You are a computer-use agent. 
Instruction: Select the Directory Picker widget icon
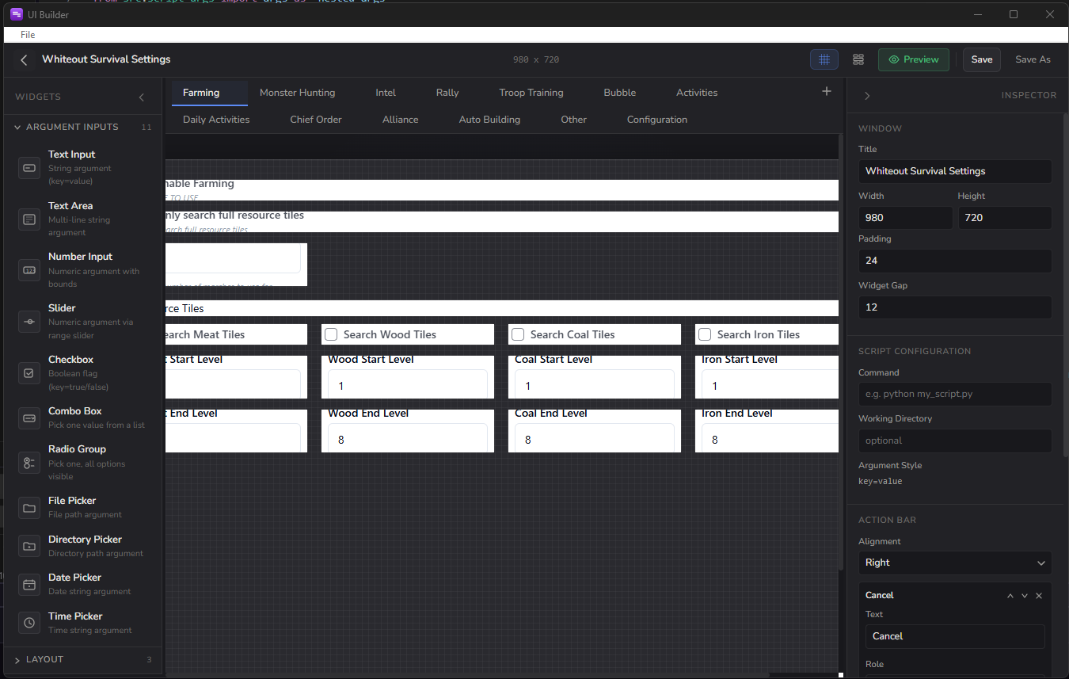[29, 546]
